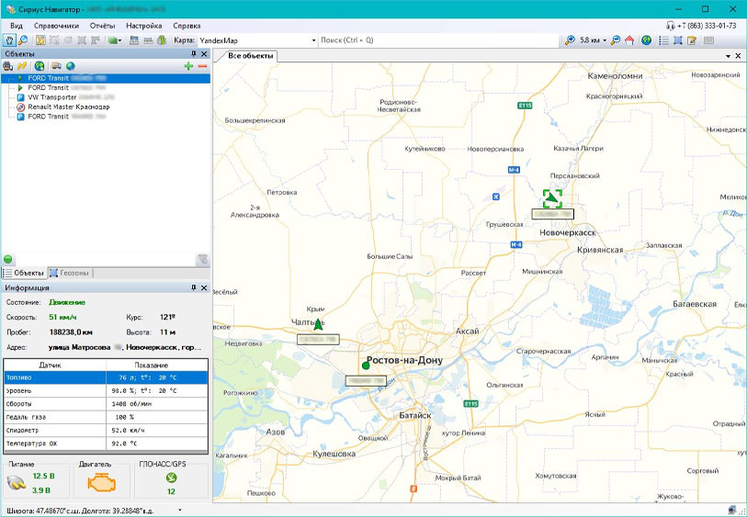The height and width of the screenshot is (517, 747).
Task: Click the zoom in magnifier icon
Action: [x=571, y=40]
